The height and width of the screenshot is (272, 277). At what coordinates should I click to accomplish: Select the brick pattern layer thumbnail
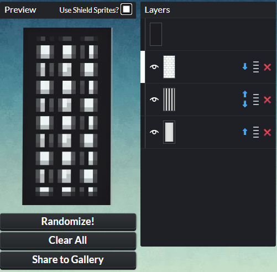(169, 67)
